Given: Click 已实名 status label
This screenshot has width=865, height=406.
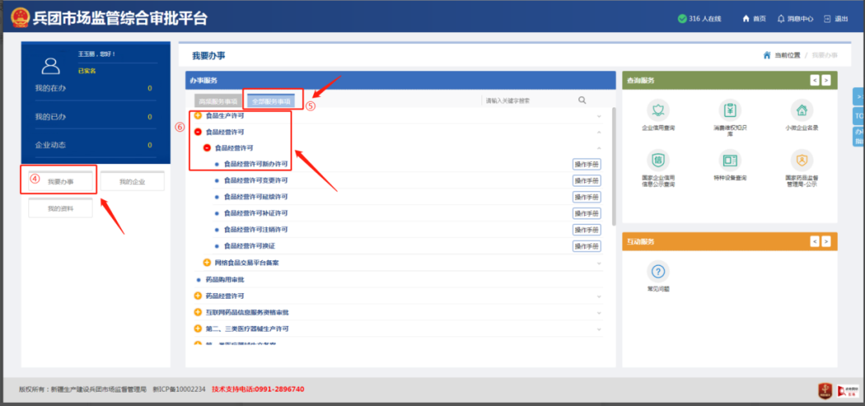Looking at the screenshot, I should point(86,71).
